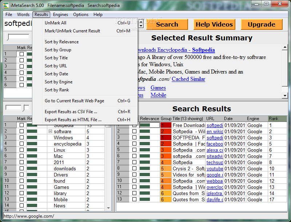Choose Sort by URL

tap(85, 66)
